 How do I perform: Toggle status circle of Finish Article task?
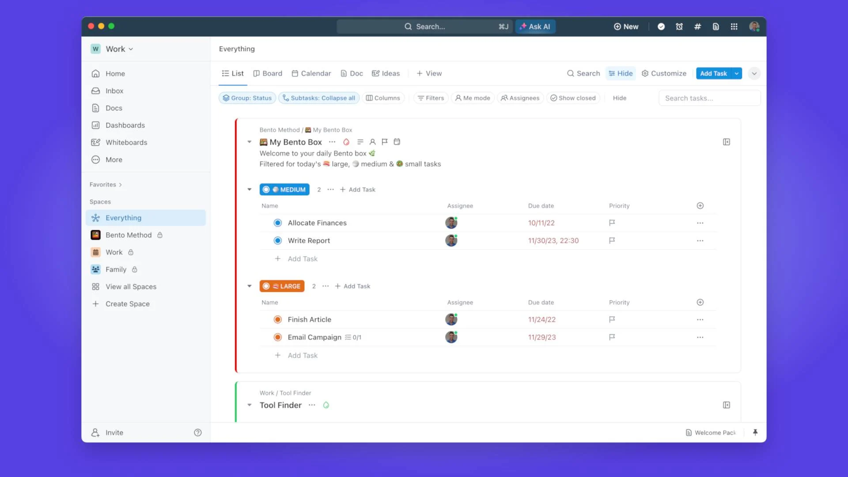(277, 319)
